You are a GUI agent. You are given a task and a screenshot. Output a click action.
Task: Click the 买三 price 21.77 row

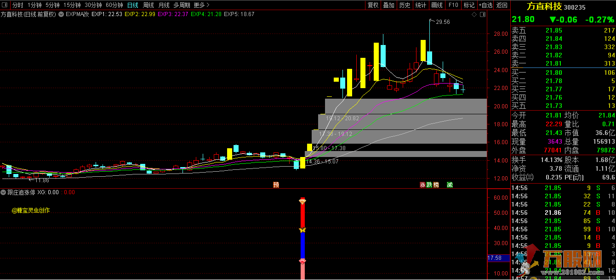point(563,89)
